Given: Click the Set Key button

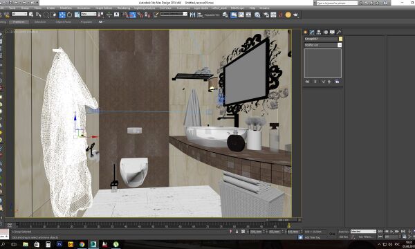Looking at the screenshot, I should coord(344,237).
